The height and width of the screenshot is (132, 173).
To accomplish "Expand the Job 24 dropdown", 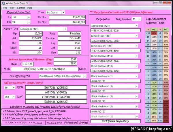I will [29, 22].
